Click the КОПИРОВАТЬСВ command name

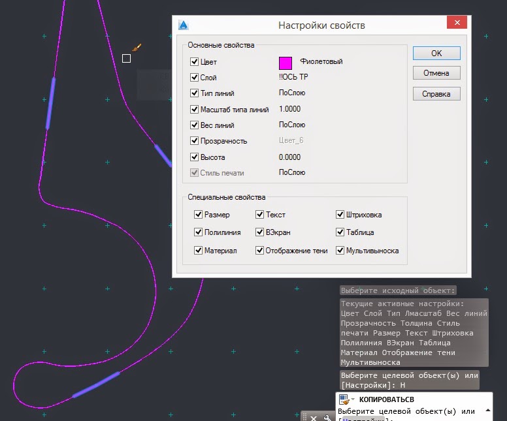[x=387, y=399]
